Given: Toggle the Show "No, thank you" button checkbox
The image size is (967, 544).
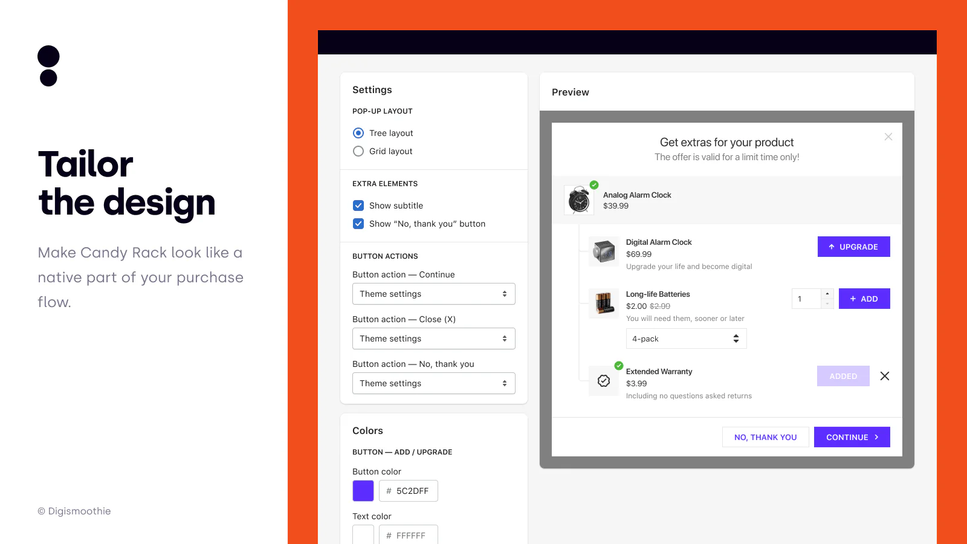Looking at the screenshot, I should click(358, 224).
